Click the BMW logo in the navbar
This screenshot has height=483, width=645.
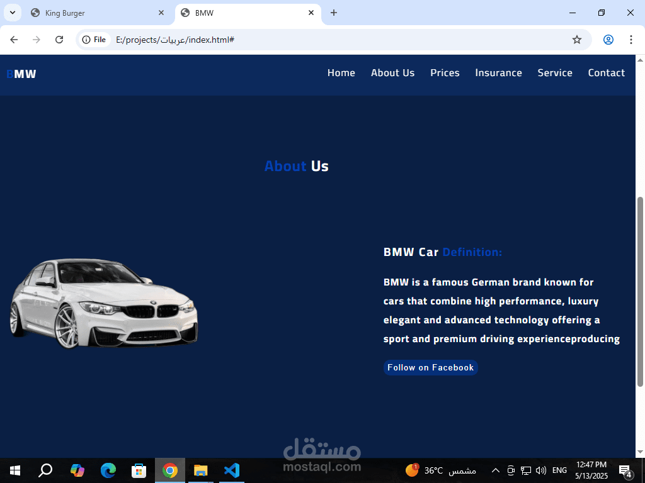(x=21, y=74)
